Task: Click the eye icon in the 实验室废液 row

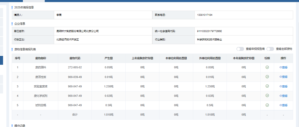Action: pos(281,87)
